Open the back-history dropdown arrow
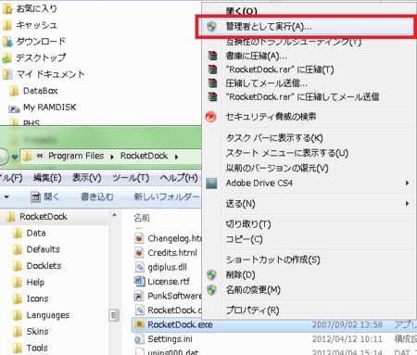Screen dimensions: 417x355 15,157
